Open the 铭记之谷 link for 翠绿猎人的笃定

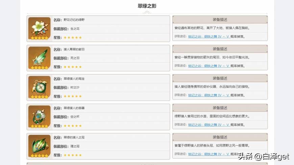(x=209, y=95)
